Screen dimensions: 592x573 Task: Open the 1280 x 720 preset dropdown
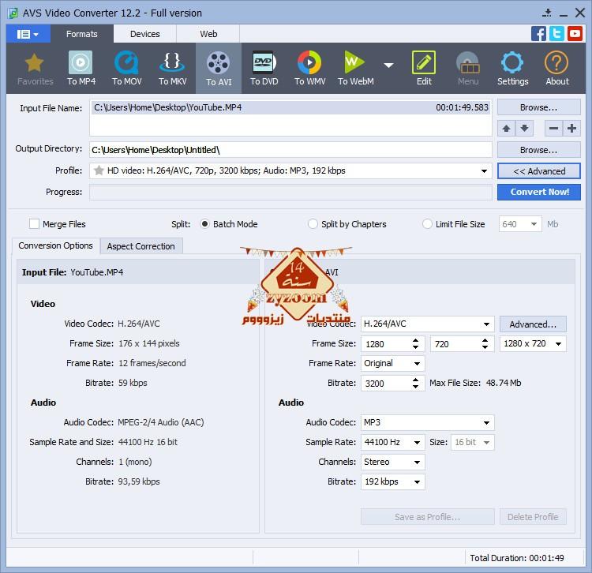pyautogui.click(x=533, y=344)
